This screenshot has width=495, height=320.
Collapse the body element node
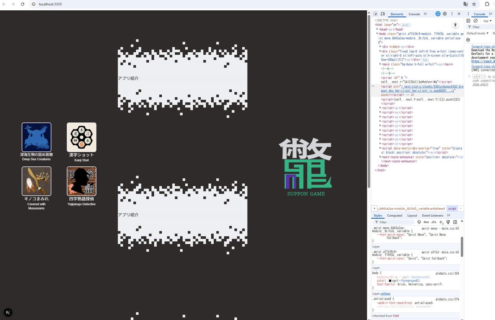tap(377, 34)
